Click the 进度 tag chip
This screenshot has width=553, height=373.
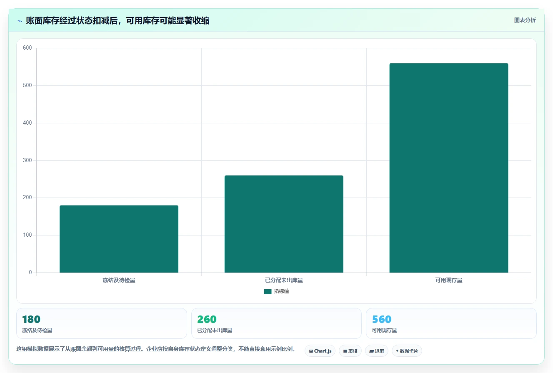tap(376, 351)
